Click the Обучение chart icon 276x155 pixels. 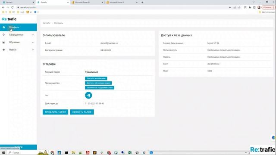[4, 42]
